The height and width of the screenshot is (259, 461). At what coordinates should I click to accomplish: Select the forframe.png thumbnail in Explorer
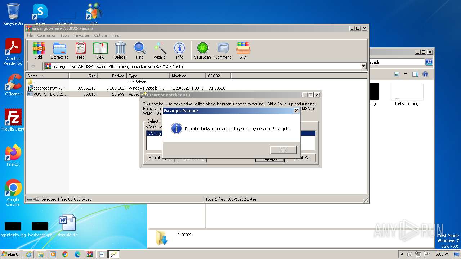pos(407,94)
